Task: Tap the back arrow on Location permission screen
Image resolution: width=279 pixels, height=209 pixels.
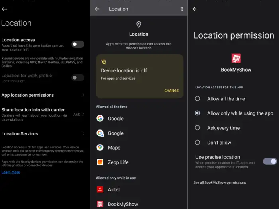Action: click(x=195, y=9)
